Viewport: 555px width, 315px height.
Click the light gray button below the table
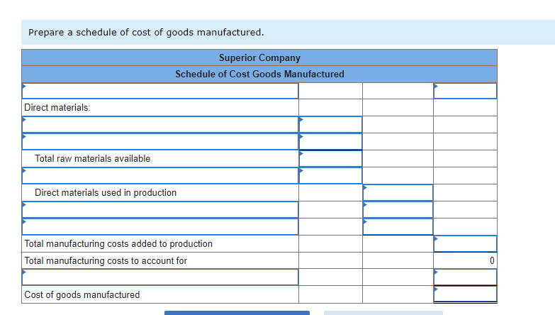pyautogui.click(x=383, y=313)
